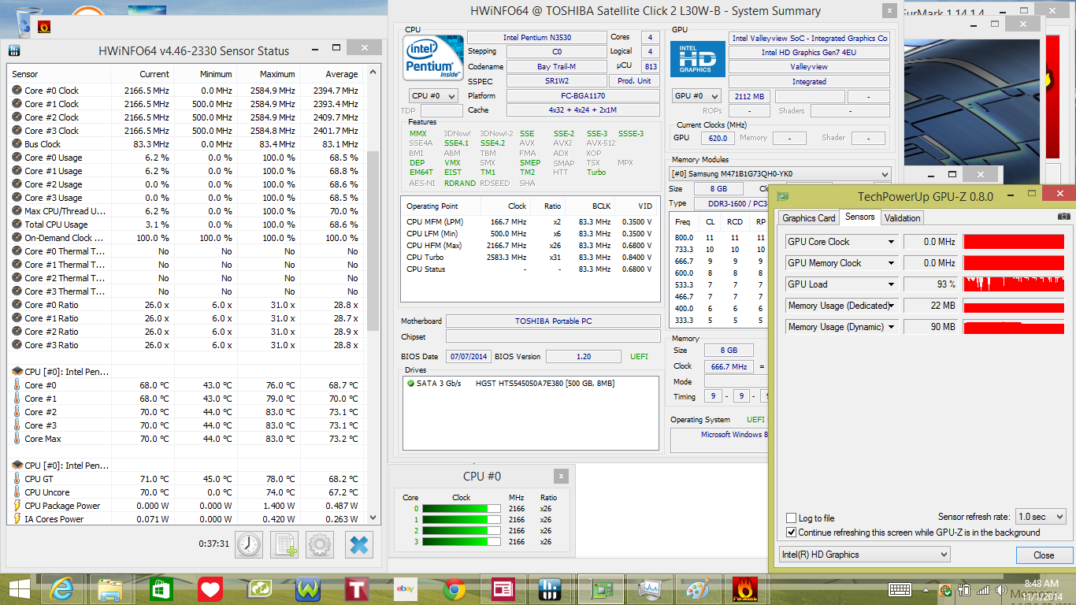
Task: Click core 0 clock bar in CPU #0
Action: (461, 509)
